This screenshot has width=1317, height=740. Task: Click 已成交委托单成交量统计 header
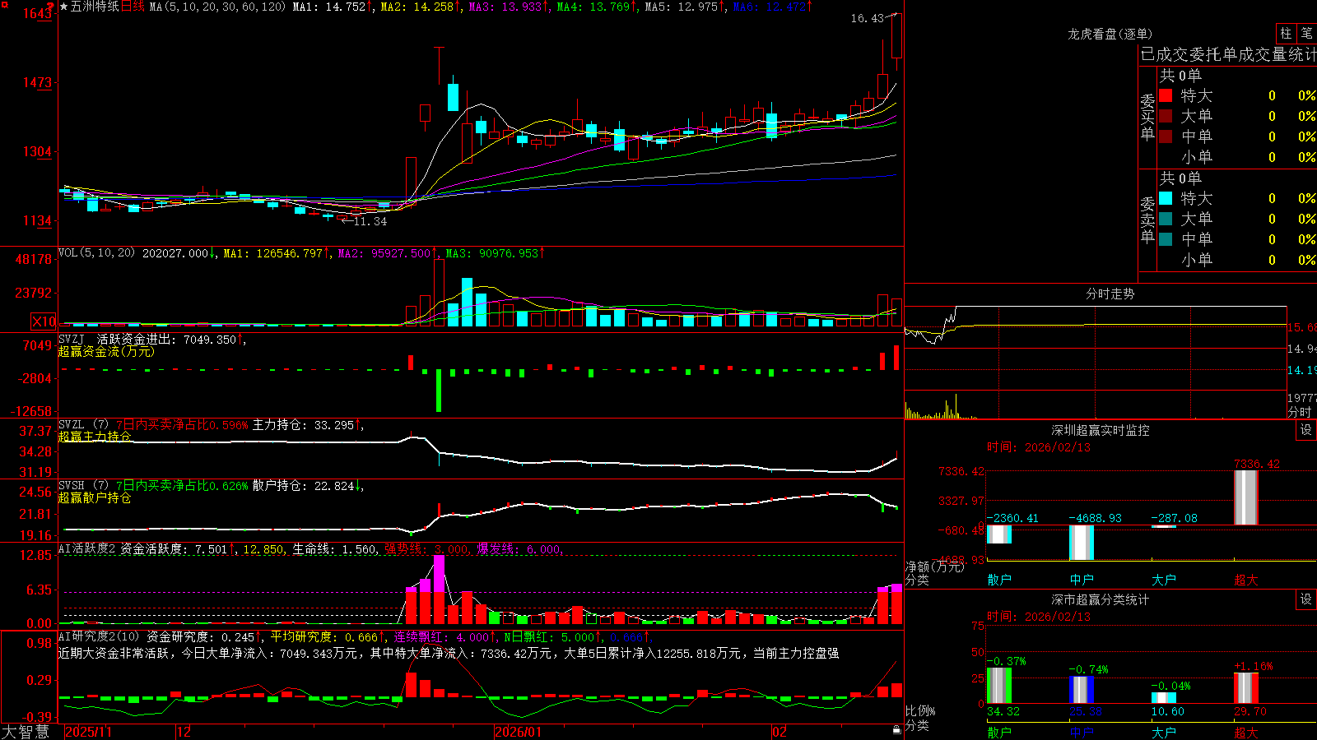[x=1228, y=54]
